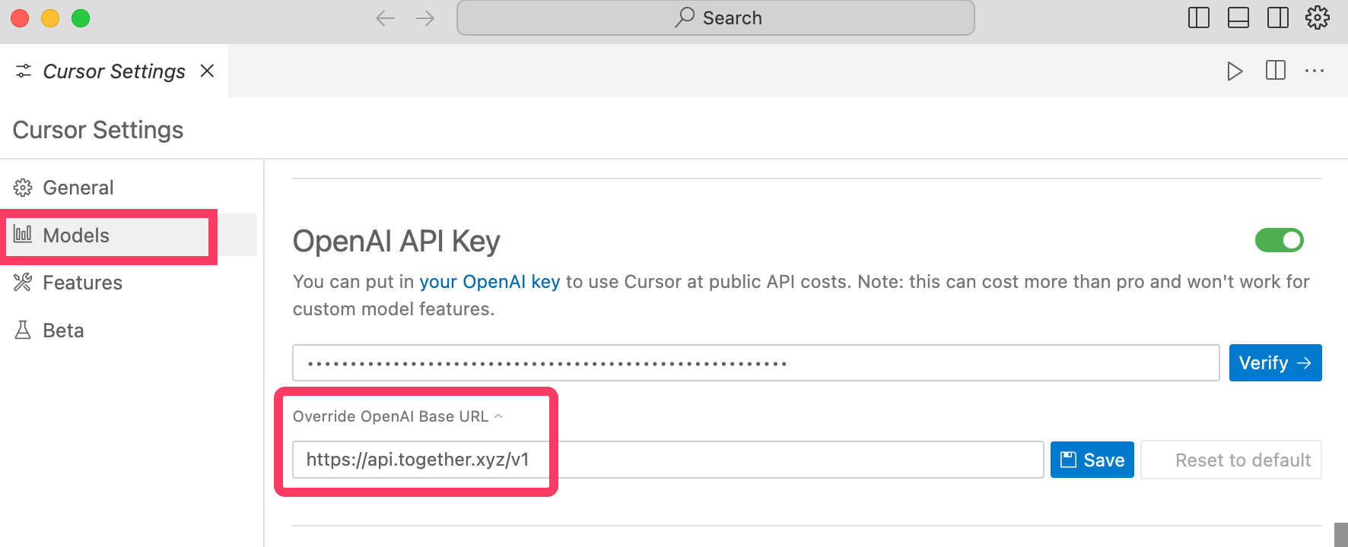This screenshot has height=547, width=1348.
Task: Close the Cursor Settings tab
Action: coord(207,71)
